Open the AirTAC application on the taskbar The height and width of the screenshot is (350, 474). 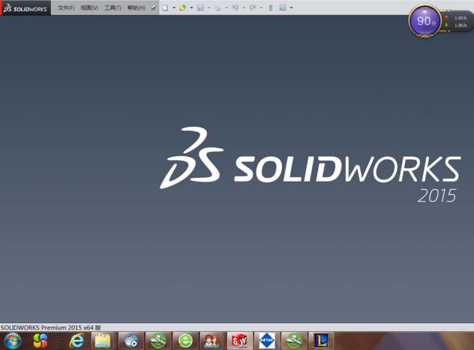pyautogui.click(x=267, y=341)
